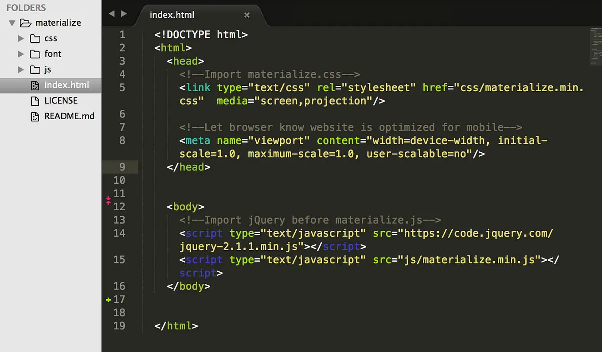Click the LICENSE file icon
The width and height of the screenshot is (602, 352).
point(35,101)
